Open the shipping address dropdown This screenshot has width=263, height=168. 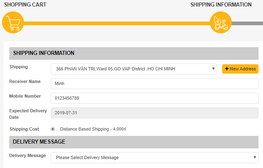pos(134,69)
